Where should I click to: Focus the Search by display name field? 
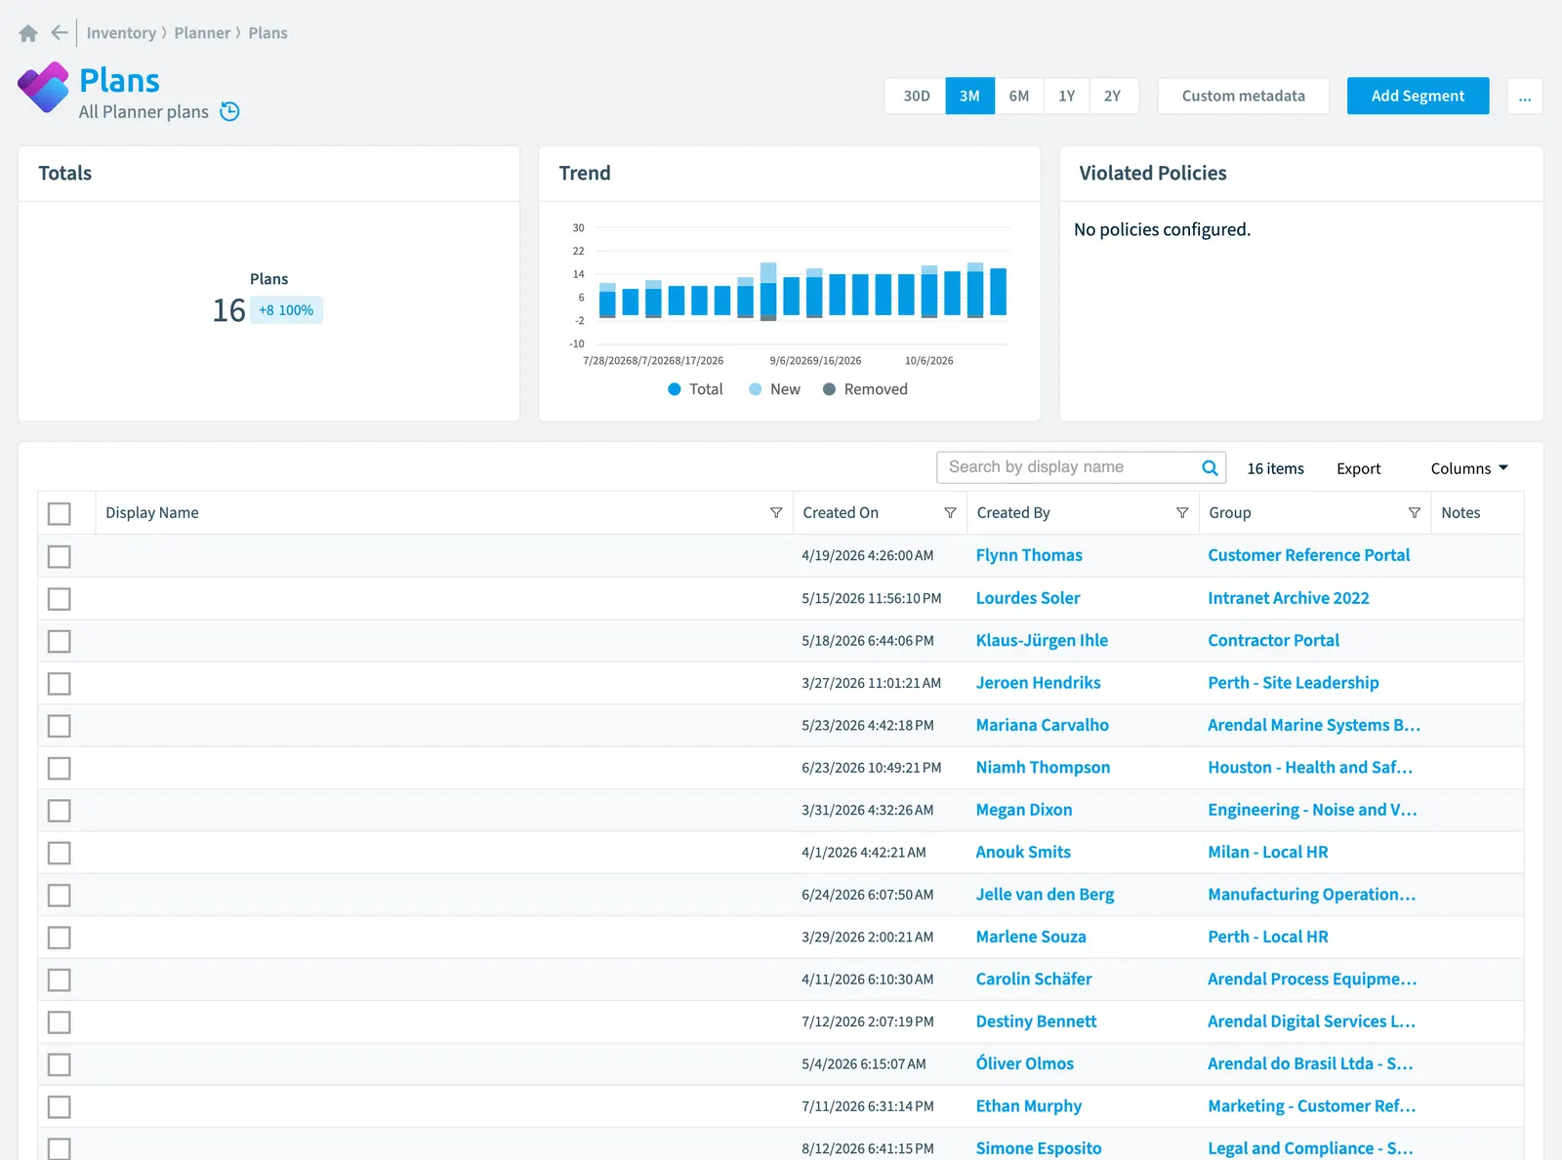(1081, 467)
